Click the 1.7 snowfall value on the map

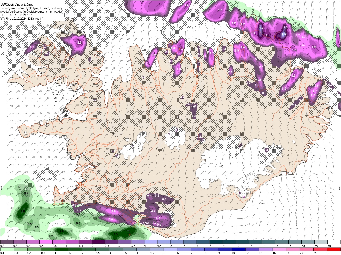coord(243,24)
